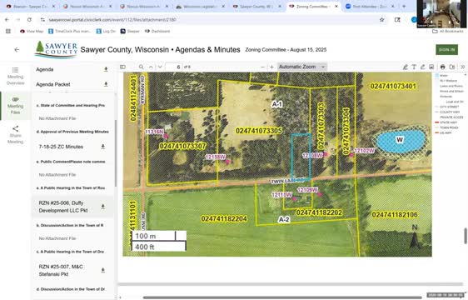Switch to the Zoom attendee browser tab

(370, 7)
